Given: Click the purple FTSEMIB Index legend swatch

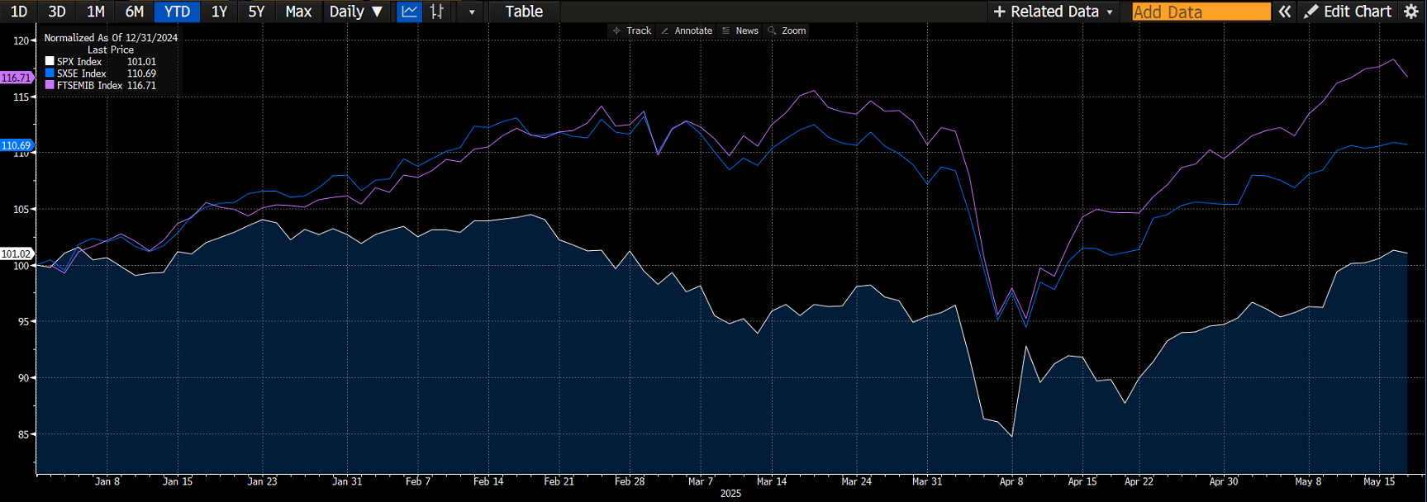Looking at the screenshot, I should 50,85.
